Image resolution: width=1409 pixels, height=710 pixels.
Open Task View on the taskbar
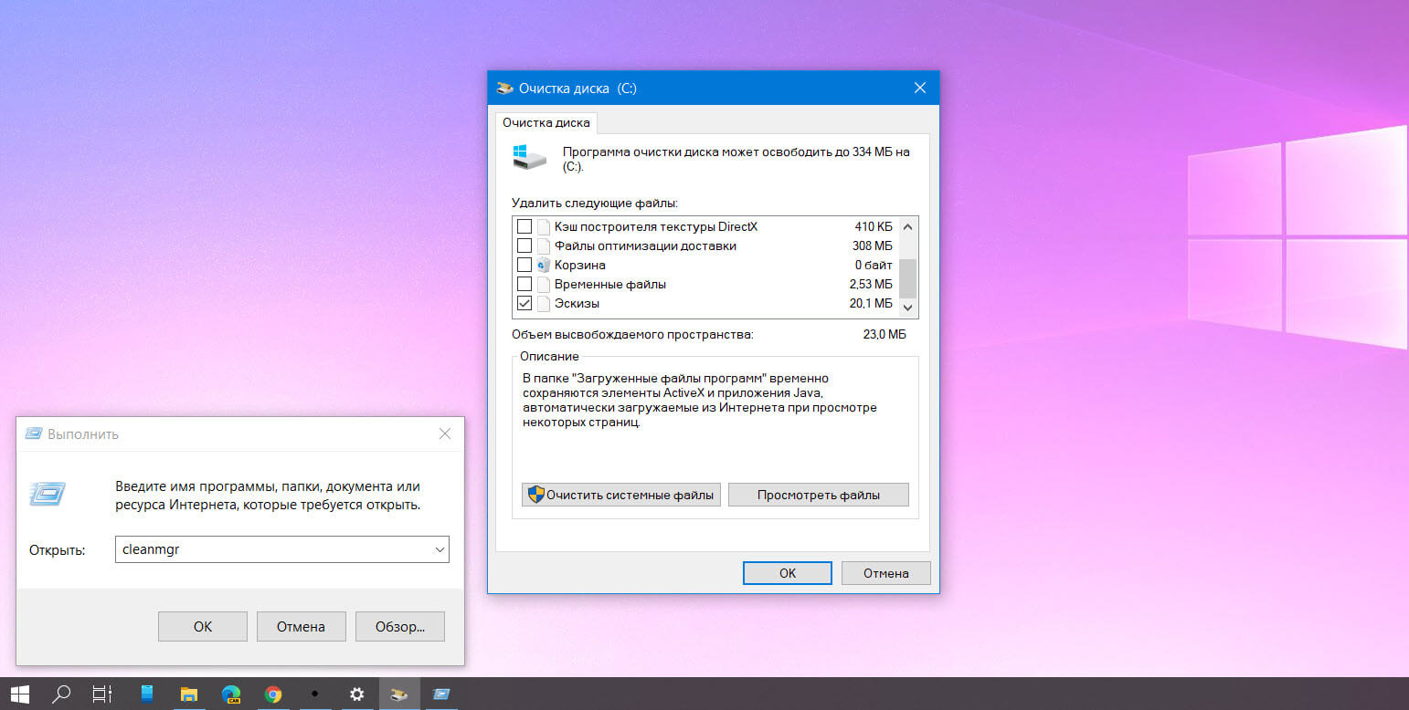click(x=102, y=694)
